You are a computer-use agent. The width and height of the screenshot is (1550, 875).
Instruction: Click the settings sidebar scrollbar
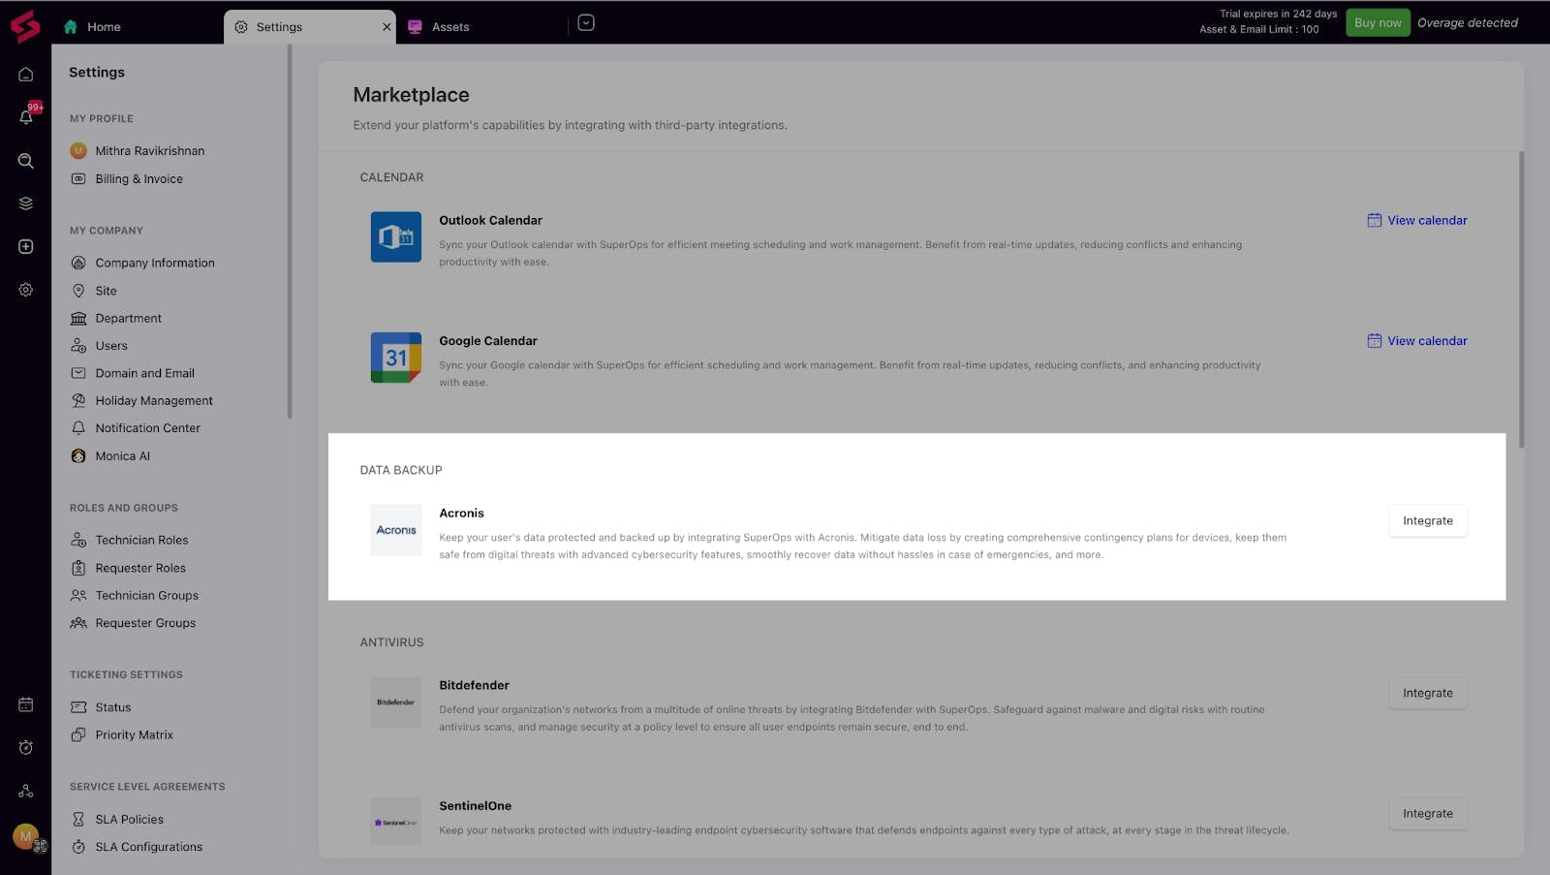[289, 233]
